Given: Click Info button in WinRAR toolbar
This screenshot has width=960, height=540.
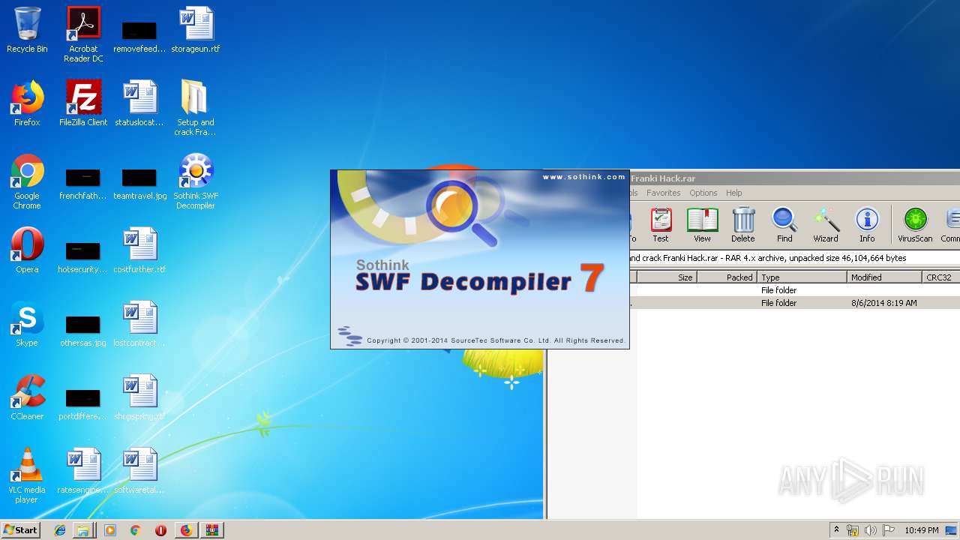Looking at the screenshot, I should tap(867, 225).
